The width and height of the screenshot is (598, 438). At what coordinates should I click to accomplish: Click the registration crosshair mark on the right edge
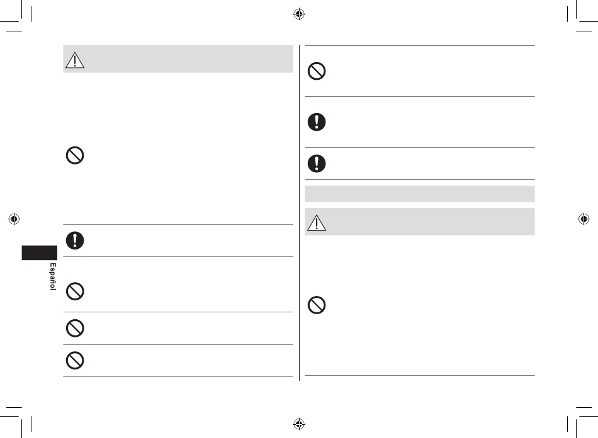[x=584, y=219]
